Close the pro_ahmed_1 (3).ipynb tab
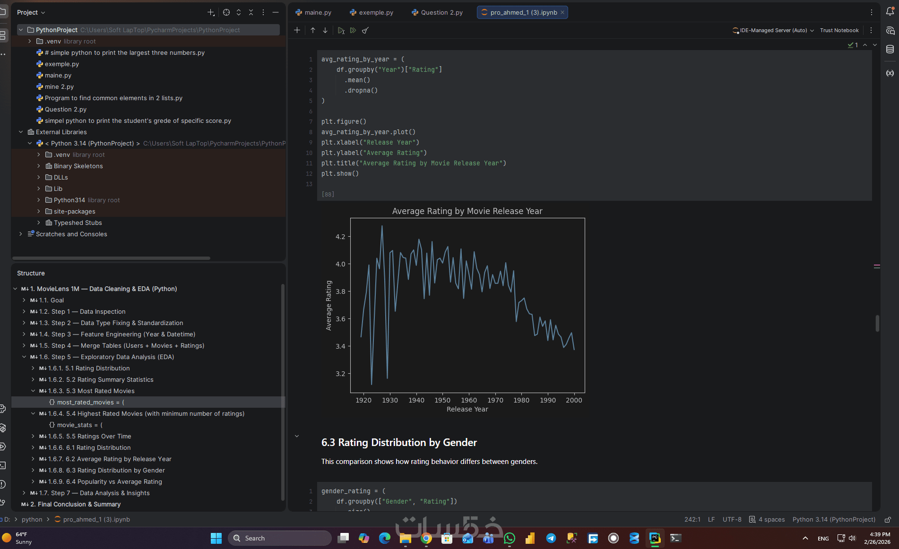Viewport: 899px width, 549px height. point(562,12)
